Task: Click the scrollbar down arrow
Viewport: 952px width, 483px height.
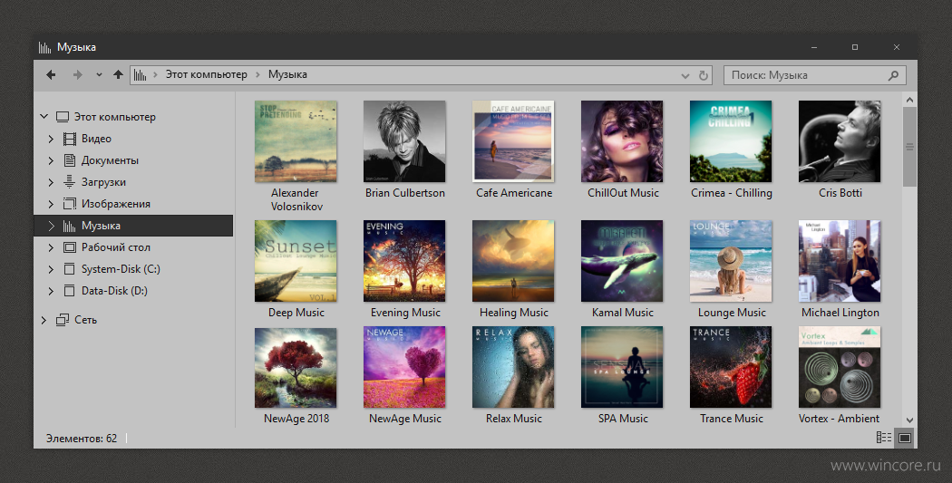Action: [909, 420]
